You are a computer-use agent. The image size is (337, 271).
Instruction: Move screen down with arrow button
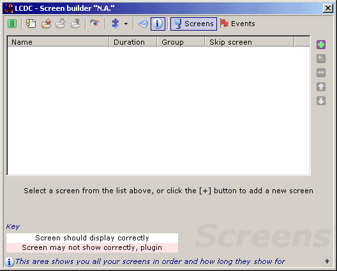[x=321, y=101]
